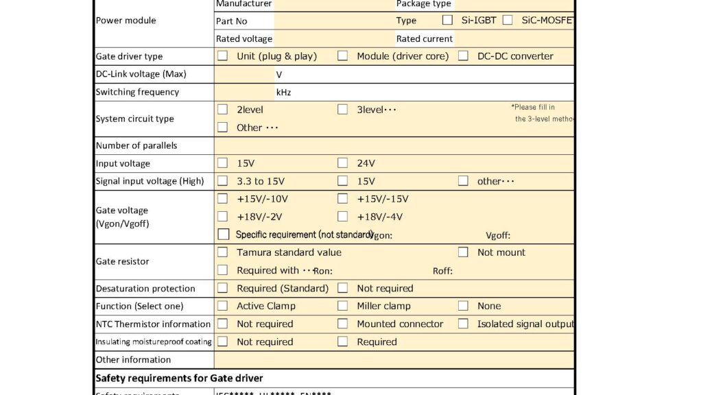Image resolution: width=712 pixels, height=395 pixels.
Task: Click the DC-Link voltage value field
Action: click(244, 75)
